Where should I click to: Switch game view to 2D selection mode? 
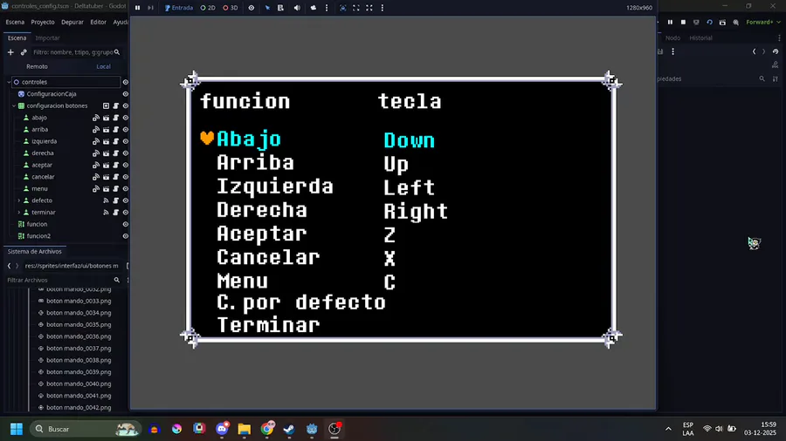208,8
